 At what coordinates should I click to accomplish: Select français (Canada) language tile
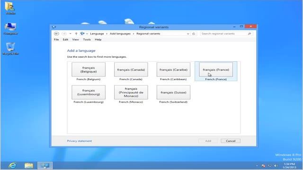[x=131, y=69]
